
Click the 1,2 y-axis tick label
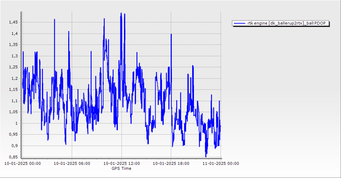tap(14, 78)
